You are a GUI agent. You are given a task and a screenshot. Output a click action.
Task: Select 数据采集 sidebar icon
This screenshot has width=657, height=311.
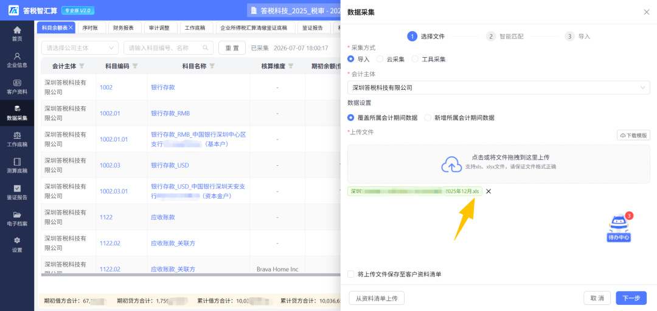(17, 109)
